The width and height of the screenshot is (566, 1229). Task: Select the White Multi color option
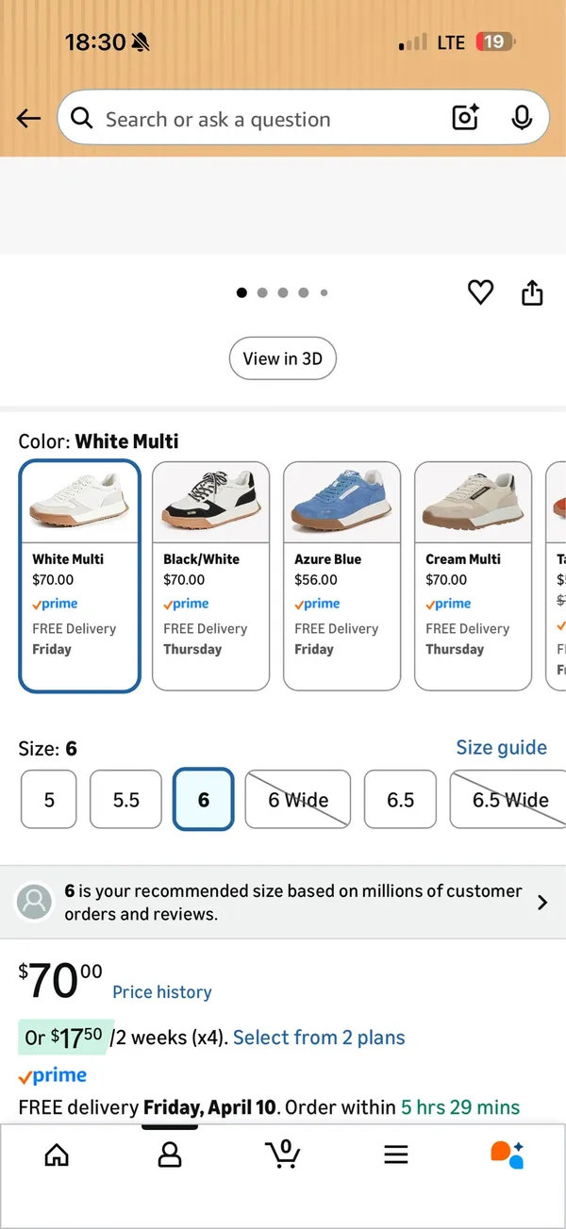coord(80,575)
